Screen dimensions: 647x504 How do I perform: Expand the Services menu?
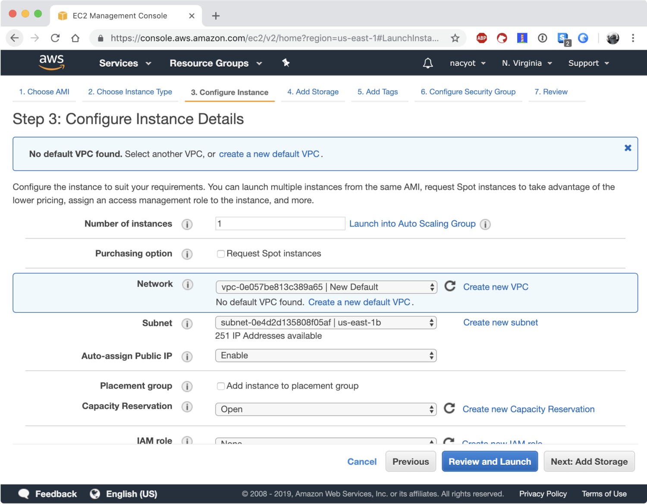click(125, 63)
